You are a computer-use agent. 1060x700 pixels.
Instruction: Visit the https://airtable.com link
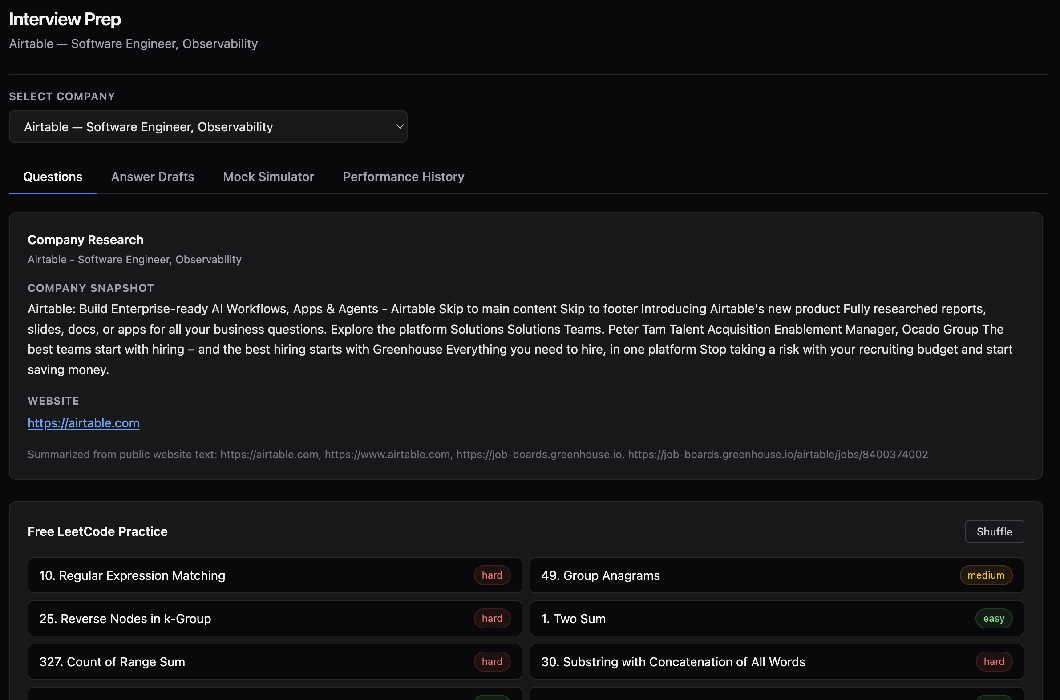click(84, 423)
